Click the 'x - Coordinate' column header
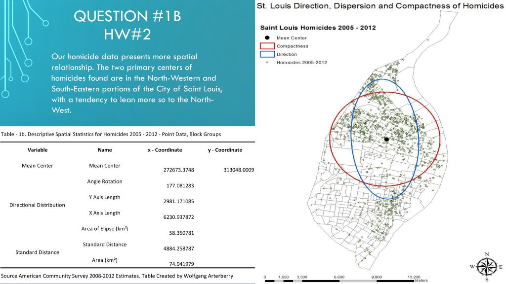Viewport: 506px width, 284px height. click(165, 150)
